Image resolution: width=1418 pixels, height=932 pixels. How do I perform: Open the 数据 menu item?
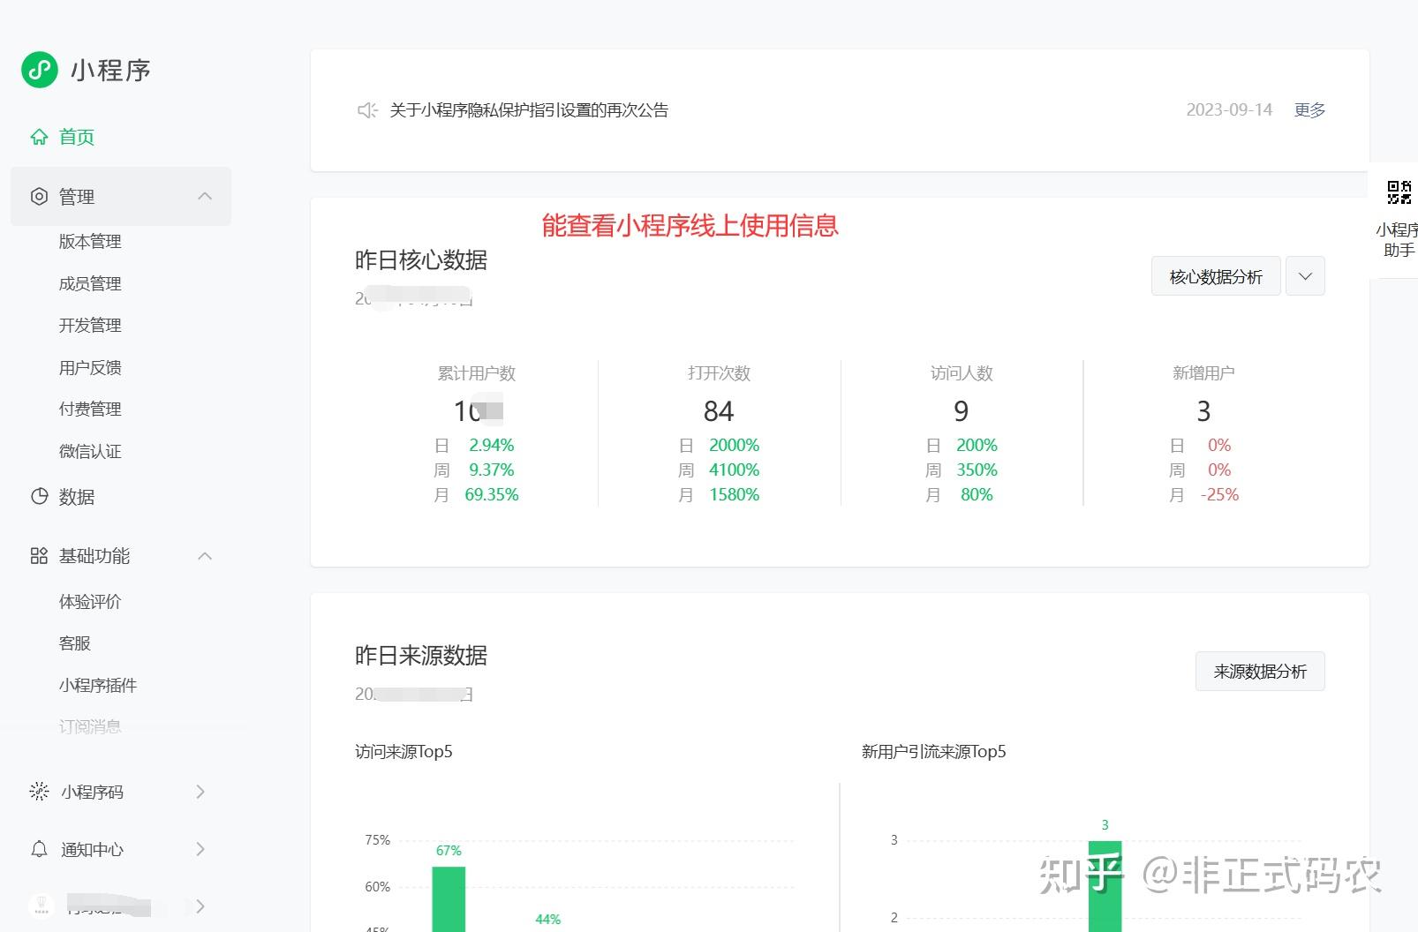pos(77,497)
